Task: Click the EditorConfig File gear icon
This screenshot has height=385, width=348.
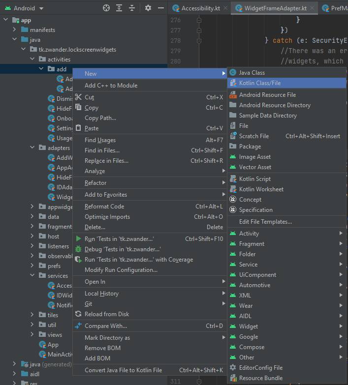Action: tap(233, 367)
